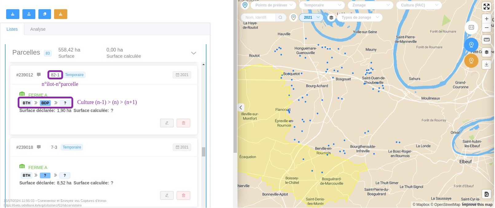Image resolution: width=495 pixels, height=208 pixels.
Task: Collapse the left panel using map-edge arrow
Action: [241, 107]
